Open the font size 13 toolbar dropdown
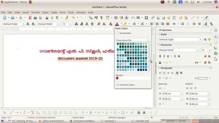 pyautogui.click(x=70, y=24)
